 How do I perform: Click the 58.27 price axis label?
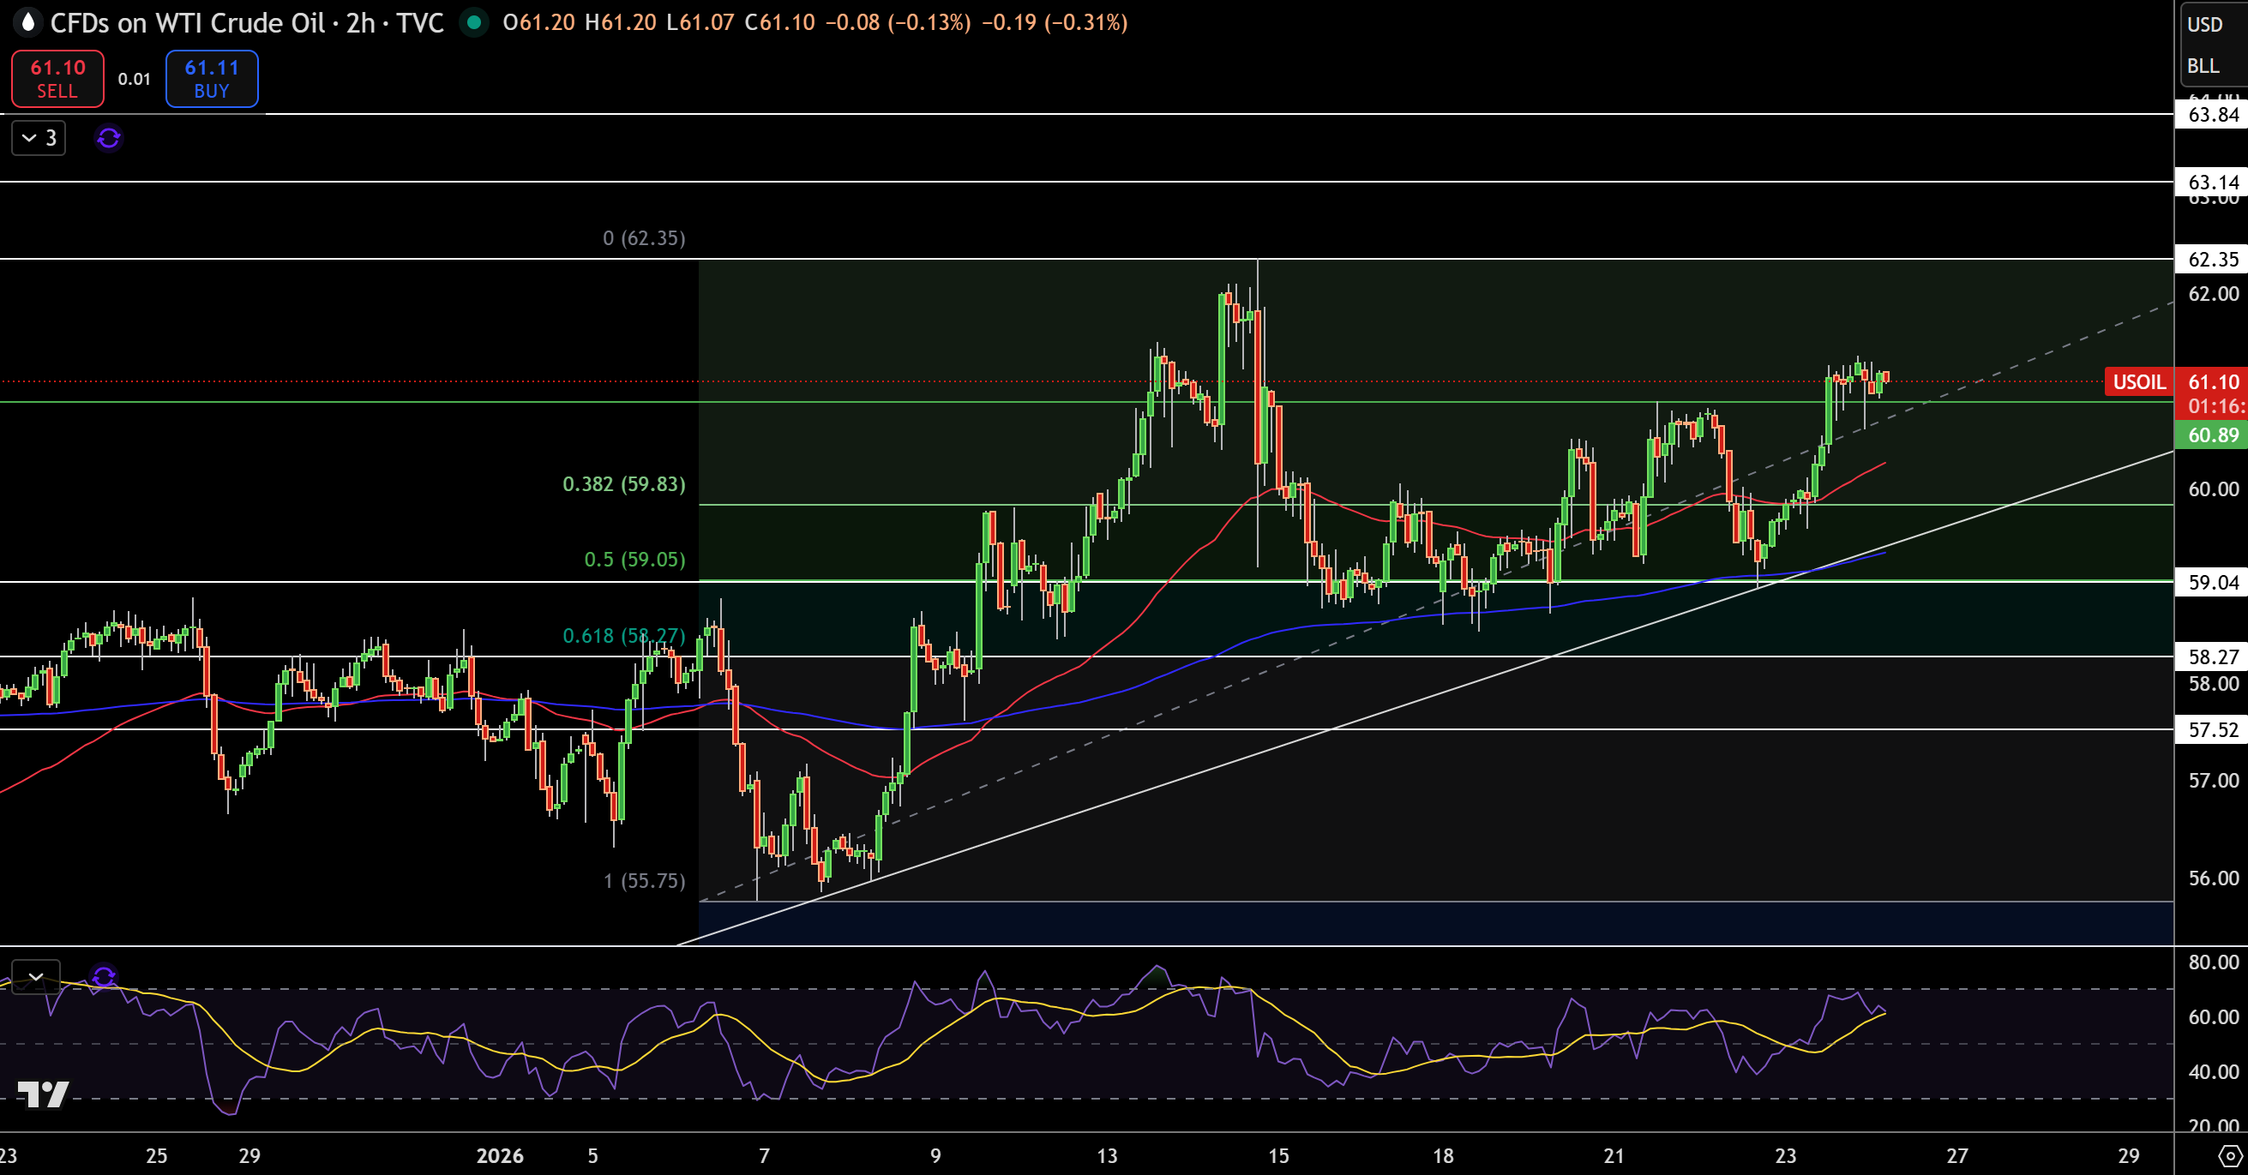click(2213, 656)
